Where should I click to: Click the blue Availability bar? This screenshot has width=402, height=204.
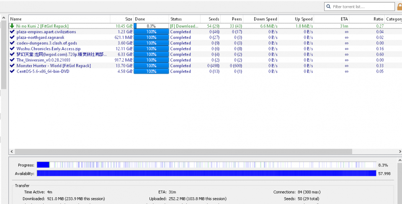[x=206, y=173]
